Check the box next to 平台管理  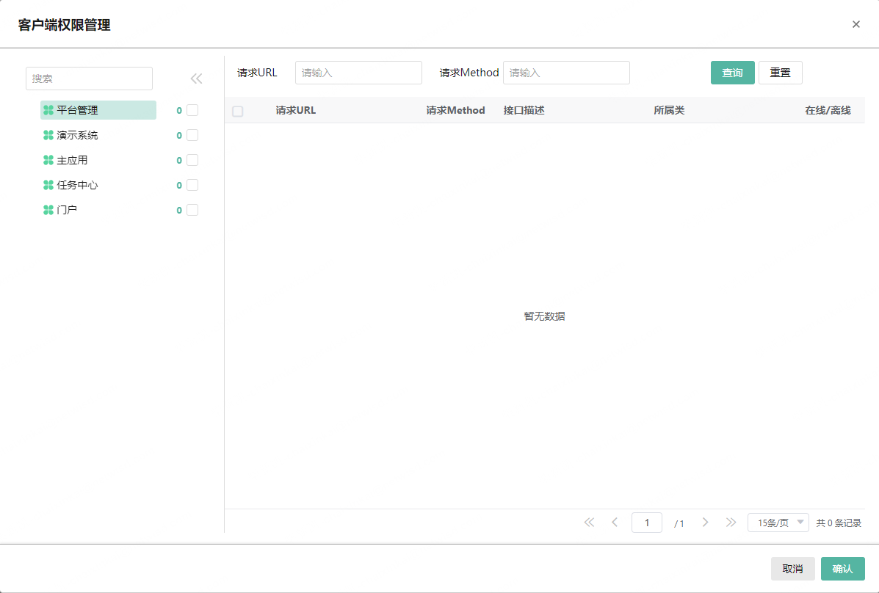pyautogui.click(x=192, y=110)
